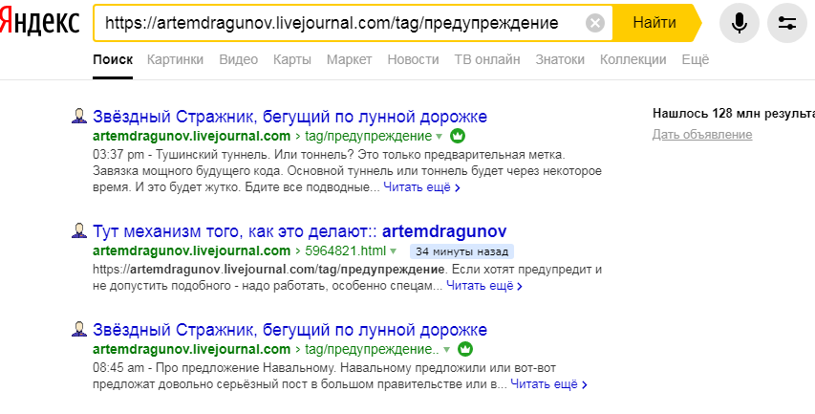Image resolution: width=815 pixels, height=414 pixels.
Task: Click Читать ещё under Тушинский туннель snippet
Action: (x=421, y=187)
